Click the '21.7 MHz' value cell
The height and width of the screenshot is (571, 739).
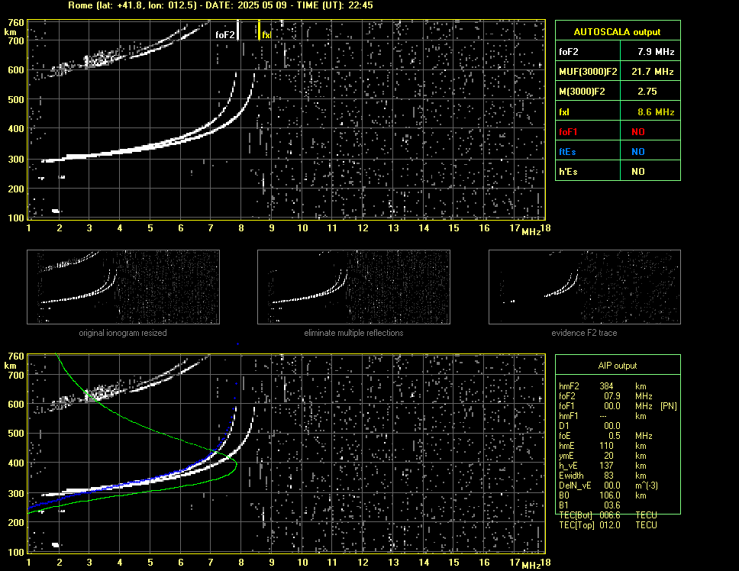[652, 72]
